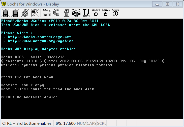The height and width of the screenshot is (127, 184).
Task: Maximize the Bochs display window
Action: (x=167, y=4)
